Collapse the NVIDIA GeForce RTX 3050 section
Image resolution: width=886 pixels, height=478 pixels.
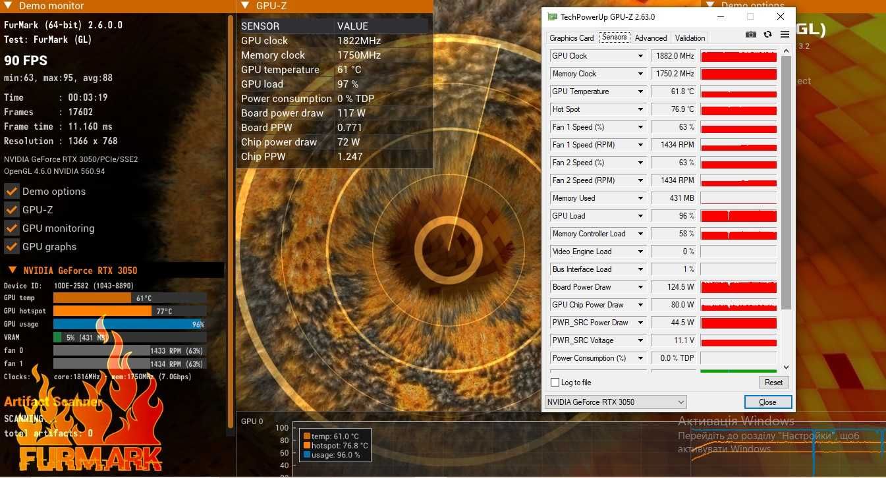pos(113,270)
